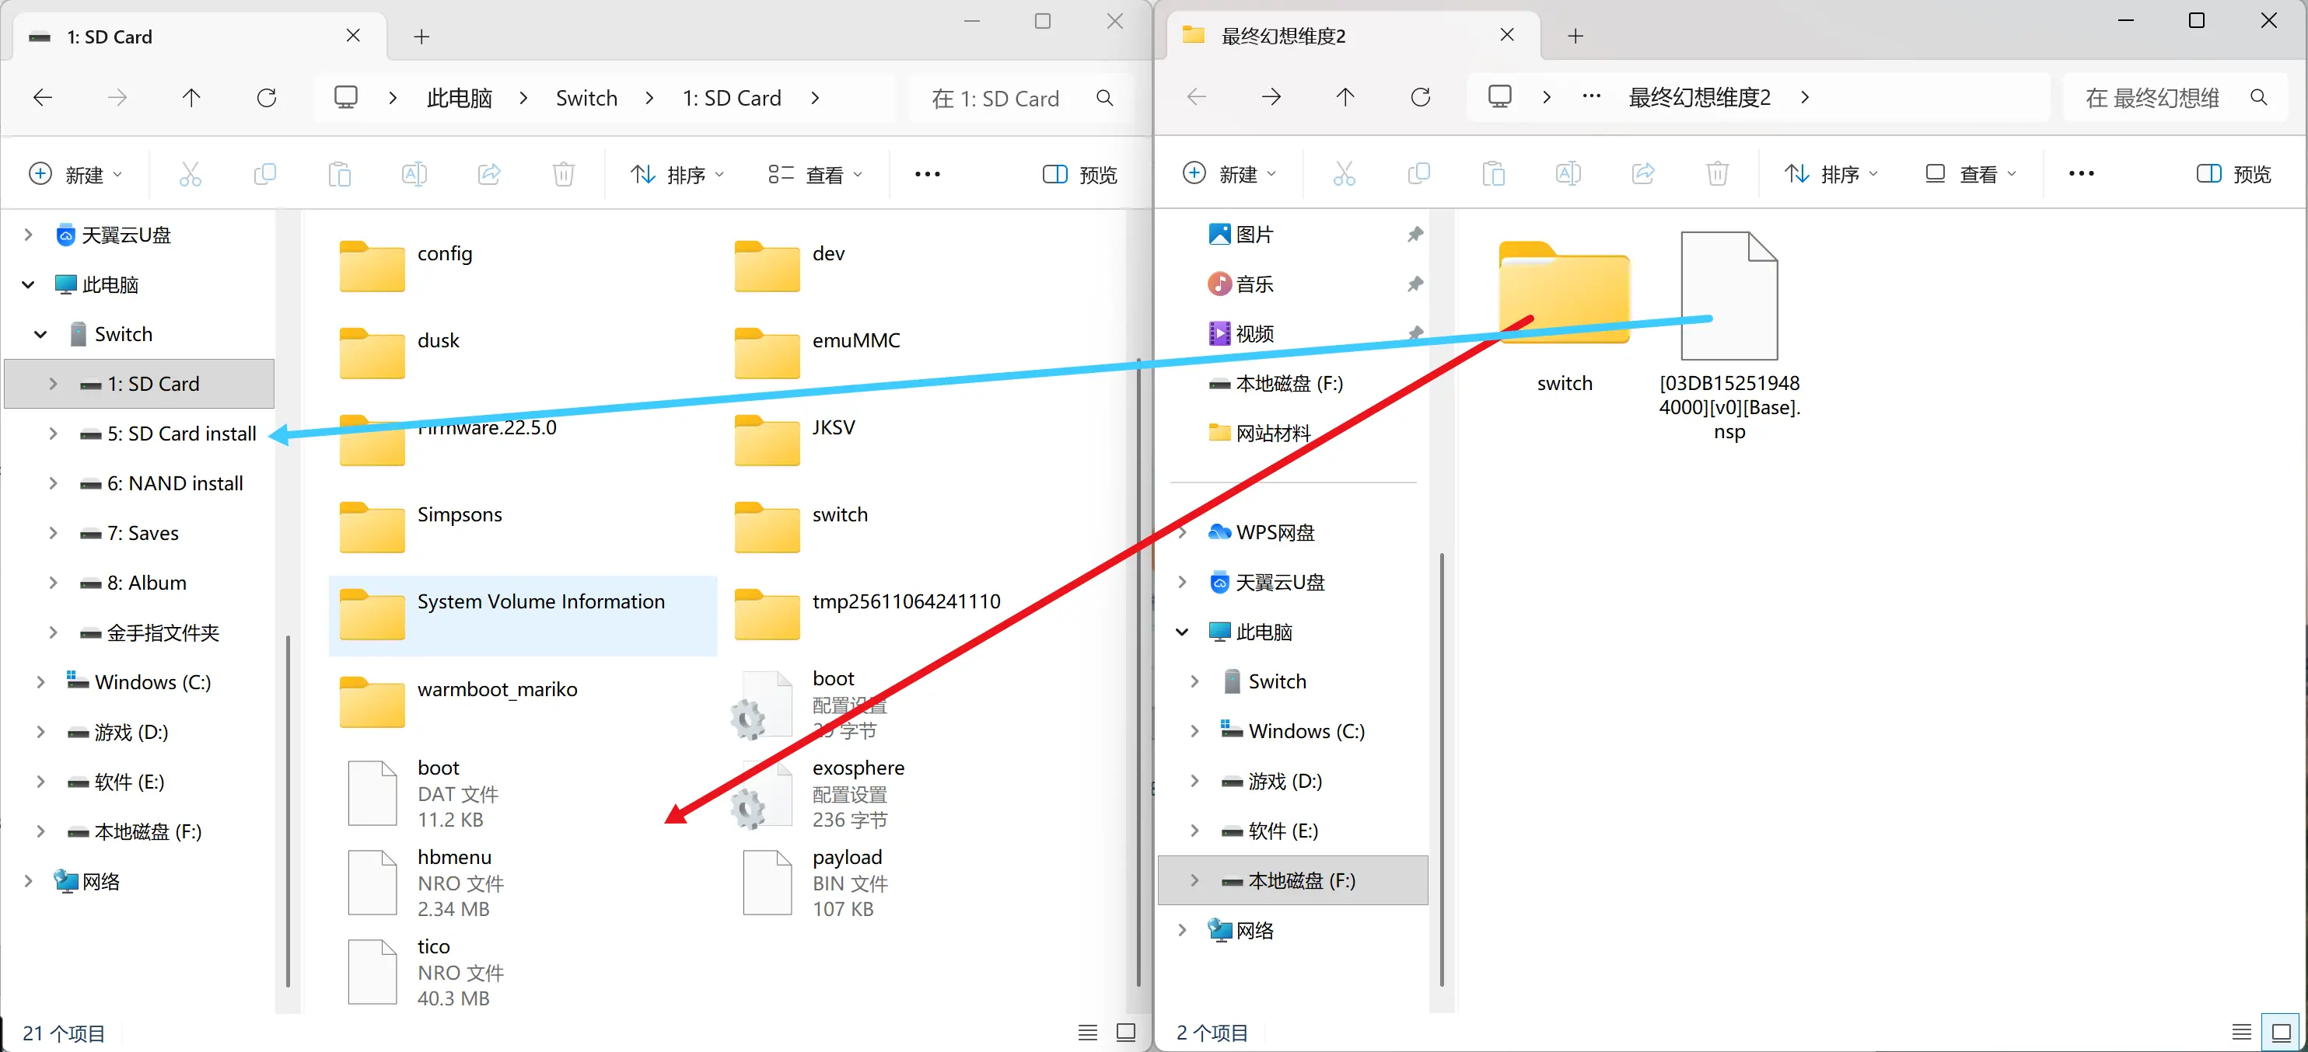Click Delete trash icon in SD Card window
Viewport: 2308px width, 1052px height.
coord(564,174)
